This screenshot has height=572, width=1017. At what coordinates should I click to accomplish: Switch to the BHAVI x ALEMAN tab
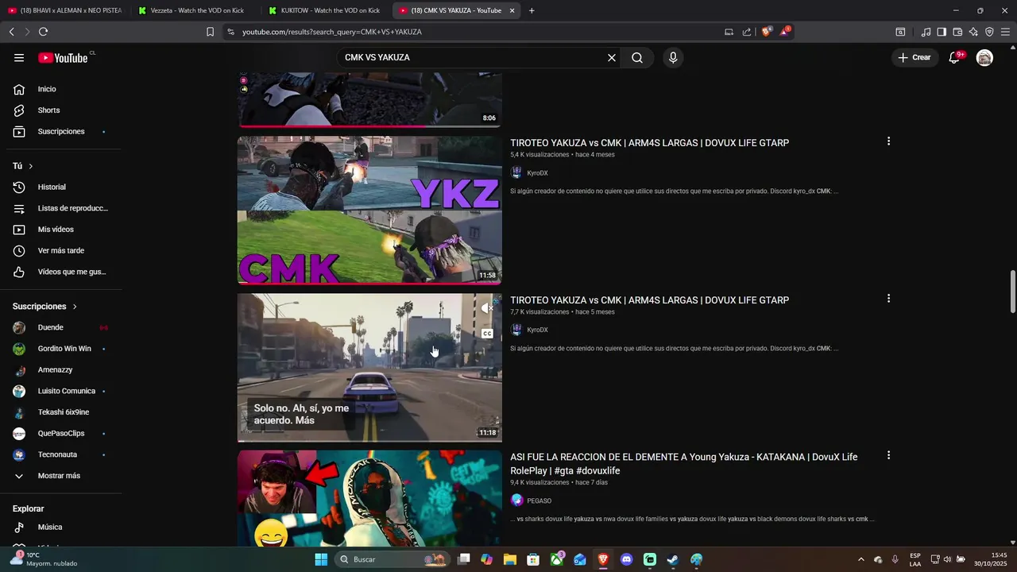pos(65,10)
